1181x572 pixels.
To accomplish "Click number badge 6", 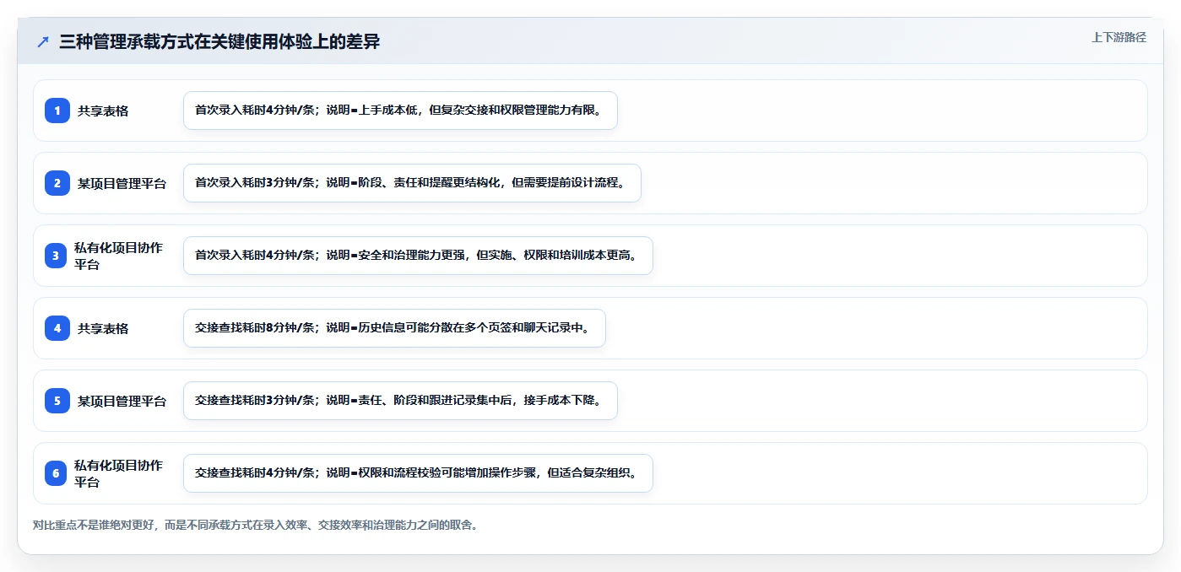I will click(56, 473).
